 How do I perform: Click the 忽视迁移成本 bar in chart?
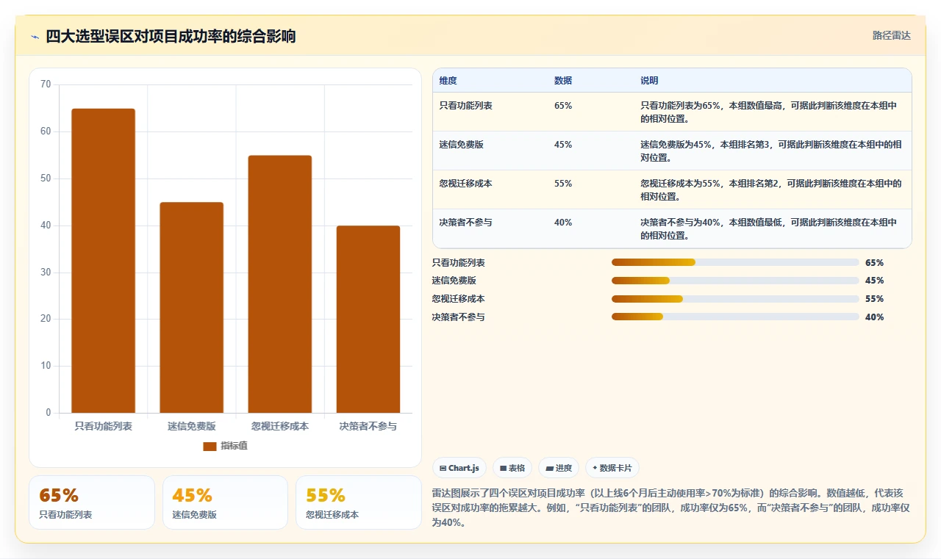point(279,284)
